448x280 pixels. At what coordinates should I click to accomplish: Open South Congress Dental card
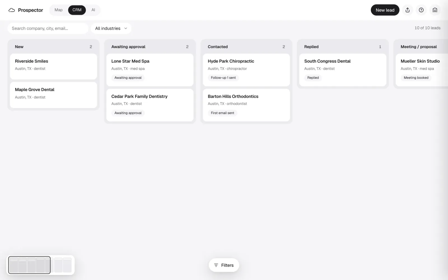343,70
